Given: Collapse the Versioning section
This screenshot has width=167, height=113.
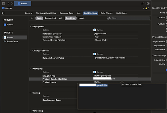Looking at the screenshot, I should (x=30, y=111).
